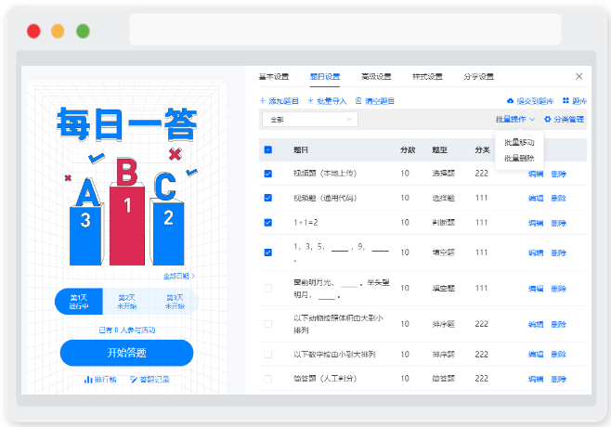Click 删除 for the 1+1=2 question
The height and width of the screenshot is (427, 611).
(x=558, y=223)
